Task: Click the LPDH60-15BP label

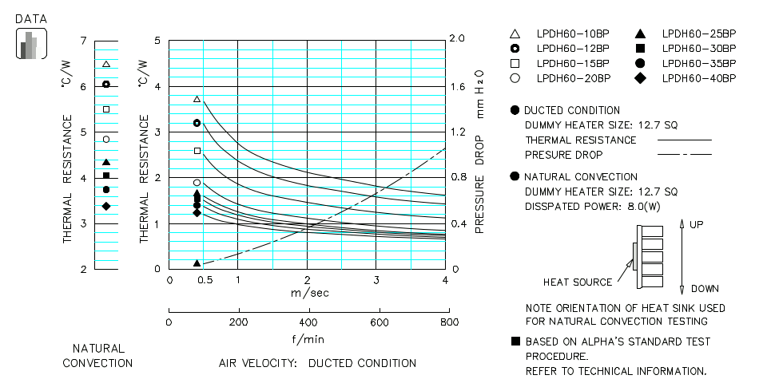Action: pos(573,63)
